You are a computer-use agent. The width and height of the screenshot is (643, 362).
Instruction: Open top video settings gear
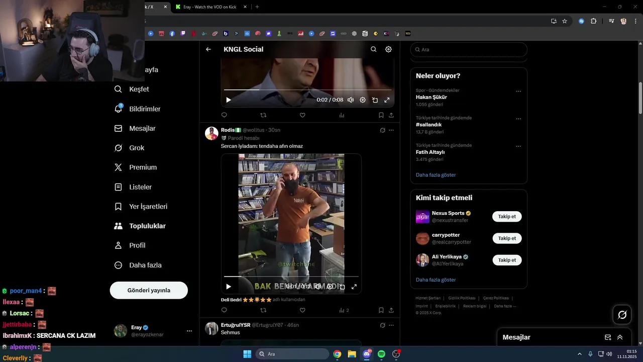[x=363, y=100]
